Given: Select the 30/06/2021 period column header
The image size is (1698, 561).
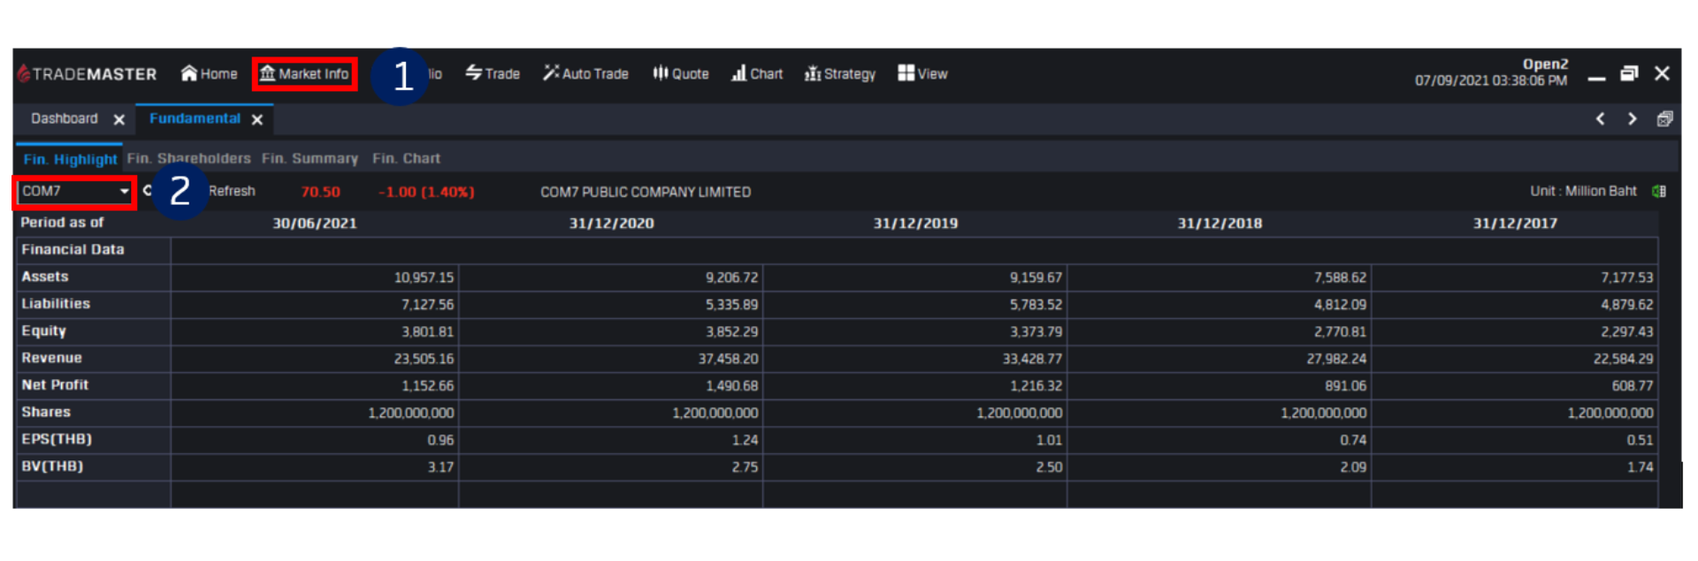Looking at the screenshot, I should (x=315, y=223).
